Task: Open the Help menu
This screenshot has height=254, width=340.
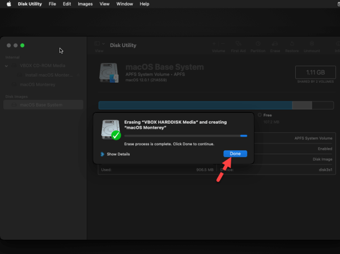Action: [x=144, y=4]
